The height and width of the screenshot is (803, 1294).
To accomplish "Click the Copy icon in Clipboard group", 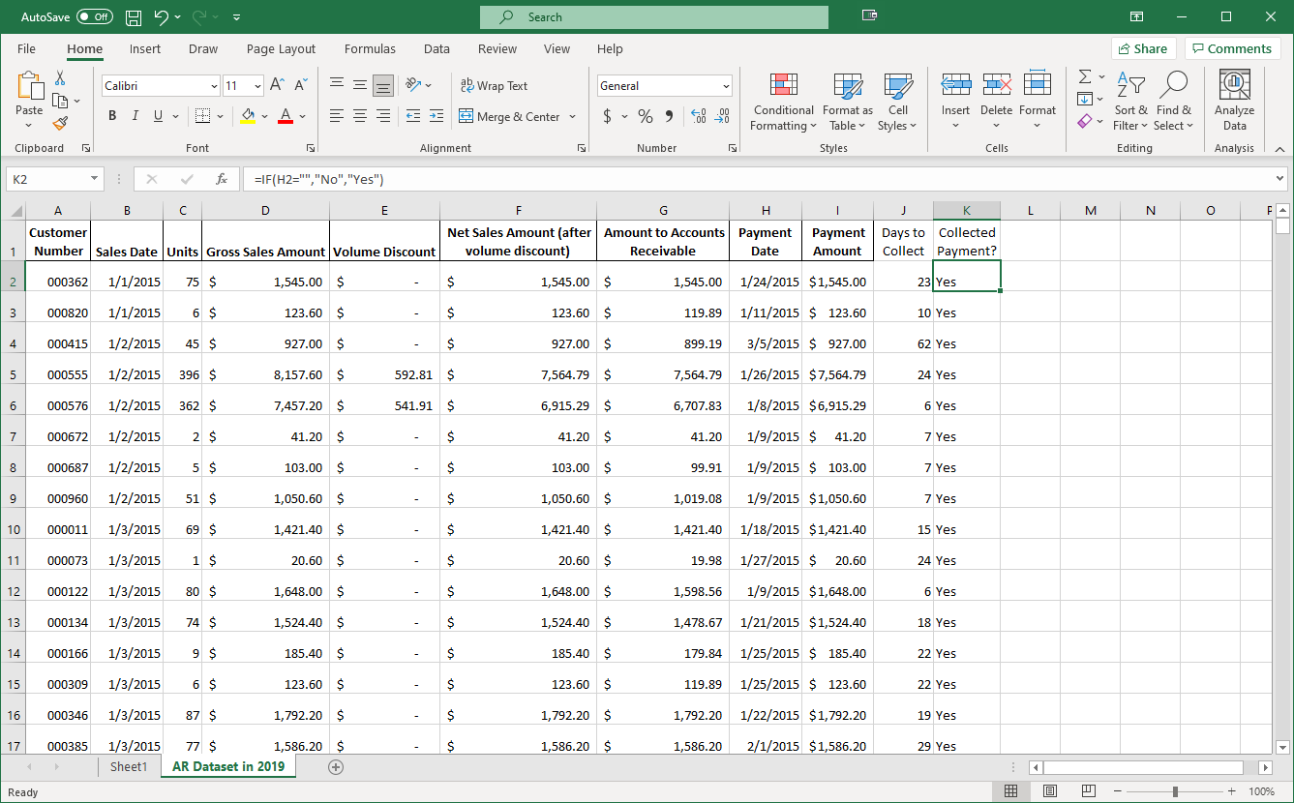I will [x=60, y=101].
